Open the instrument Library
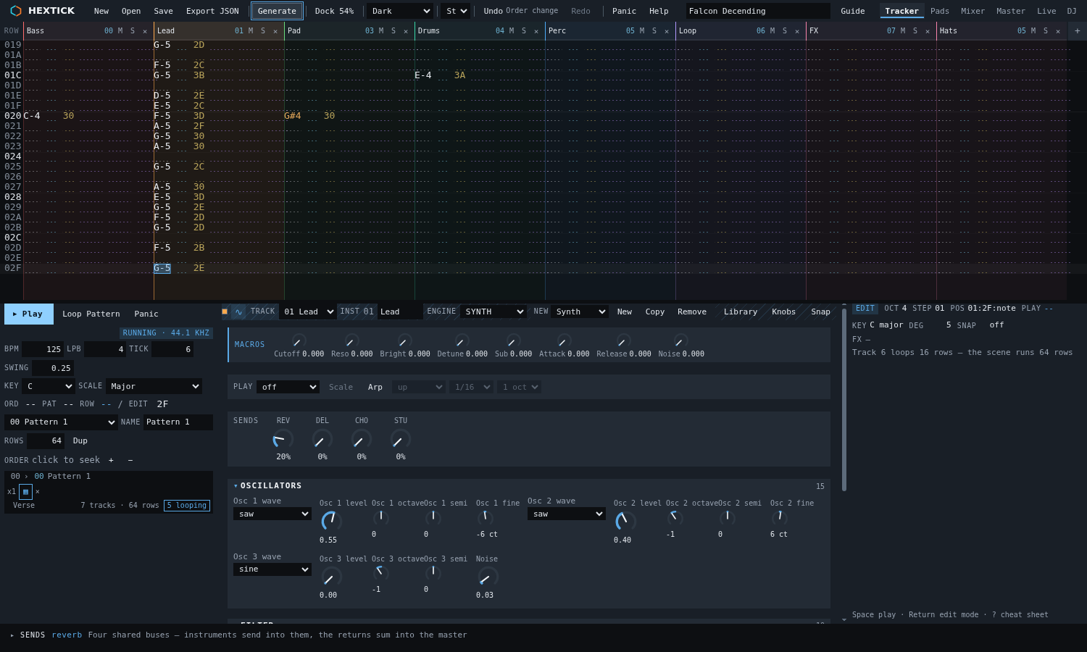 (741, 312)
